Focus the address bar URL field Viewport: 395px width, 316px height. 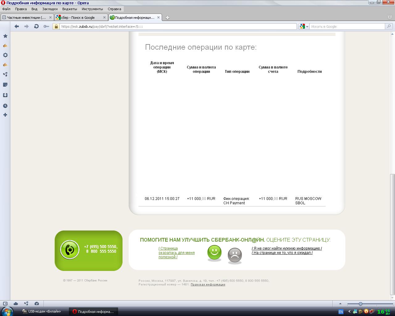click(178, 27)
